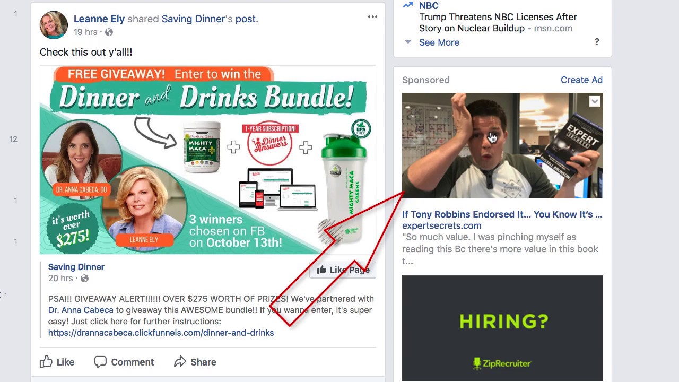Click the trending arrow icon beside NBC
Image resolution: width=679 pixels, height=382 pixels.
pyautogui.click(x=408, y=5)
